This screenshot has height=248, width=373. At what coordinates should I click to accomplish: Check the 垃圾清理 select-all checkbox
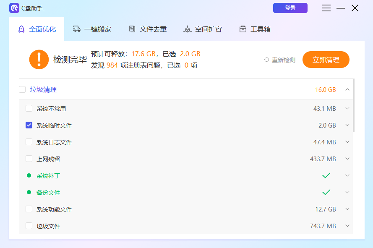[22, 89]
